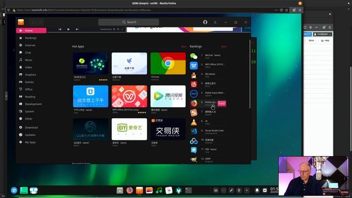Click the GIMP icon in Rankings
352x198 pixels.
194,159
